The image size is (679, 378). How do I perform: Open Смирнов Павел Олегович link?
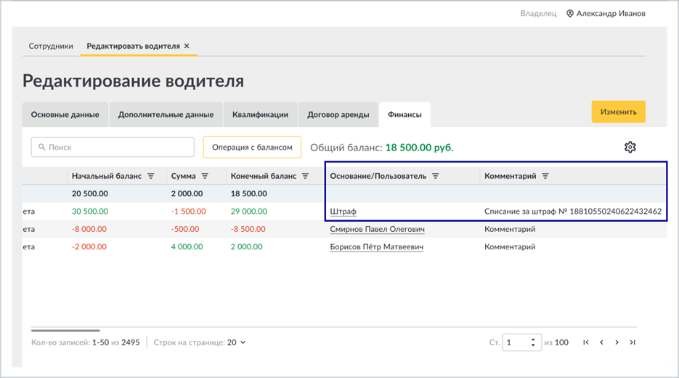377,229
